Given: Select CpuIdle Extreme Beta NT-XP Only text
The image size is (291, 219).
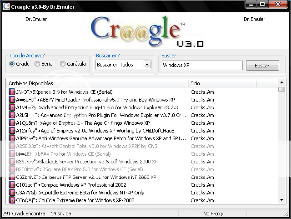Looking at the screenshot, I should pos(80,193).
